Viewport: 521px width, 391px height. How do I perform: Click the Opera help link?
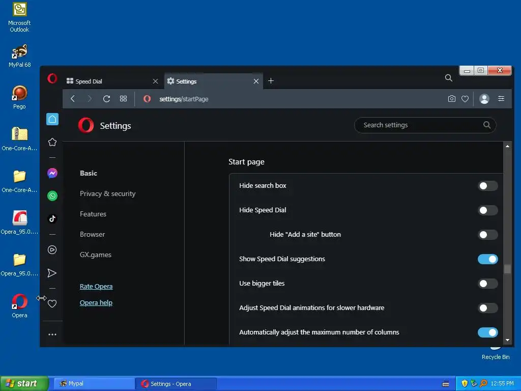coord(96,302)
